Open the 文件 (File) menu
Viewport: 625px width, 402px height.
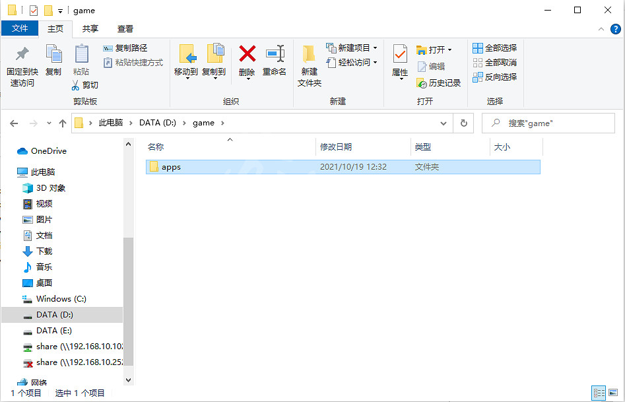(x=20, y=28)
